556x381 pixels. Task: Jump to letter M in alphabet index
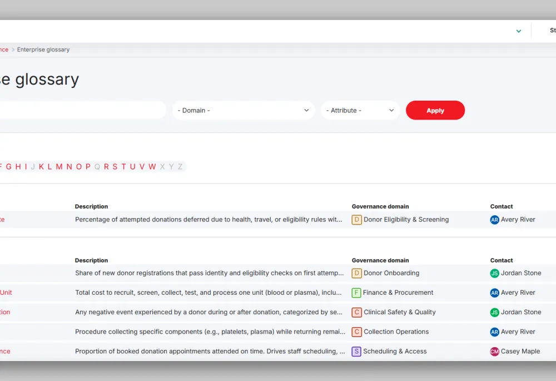pos(59,167)
